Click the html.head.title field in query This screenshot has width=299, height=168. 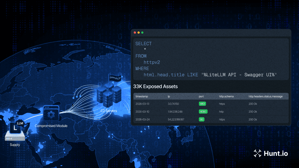(164, 75)
